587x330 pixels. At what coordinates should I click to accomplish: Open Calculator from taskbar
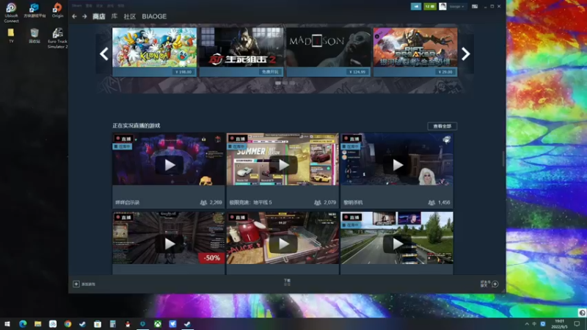pyautogui.click(x=113, y=324)
